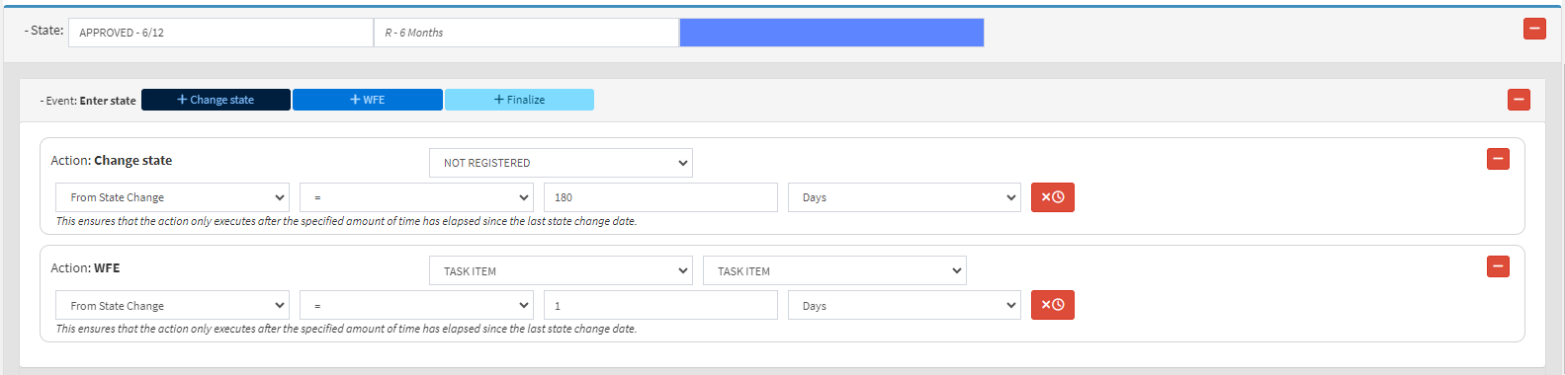Open the NOT REGISTERED state dropdown
1565x375 pixels.
coord(561,163)
